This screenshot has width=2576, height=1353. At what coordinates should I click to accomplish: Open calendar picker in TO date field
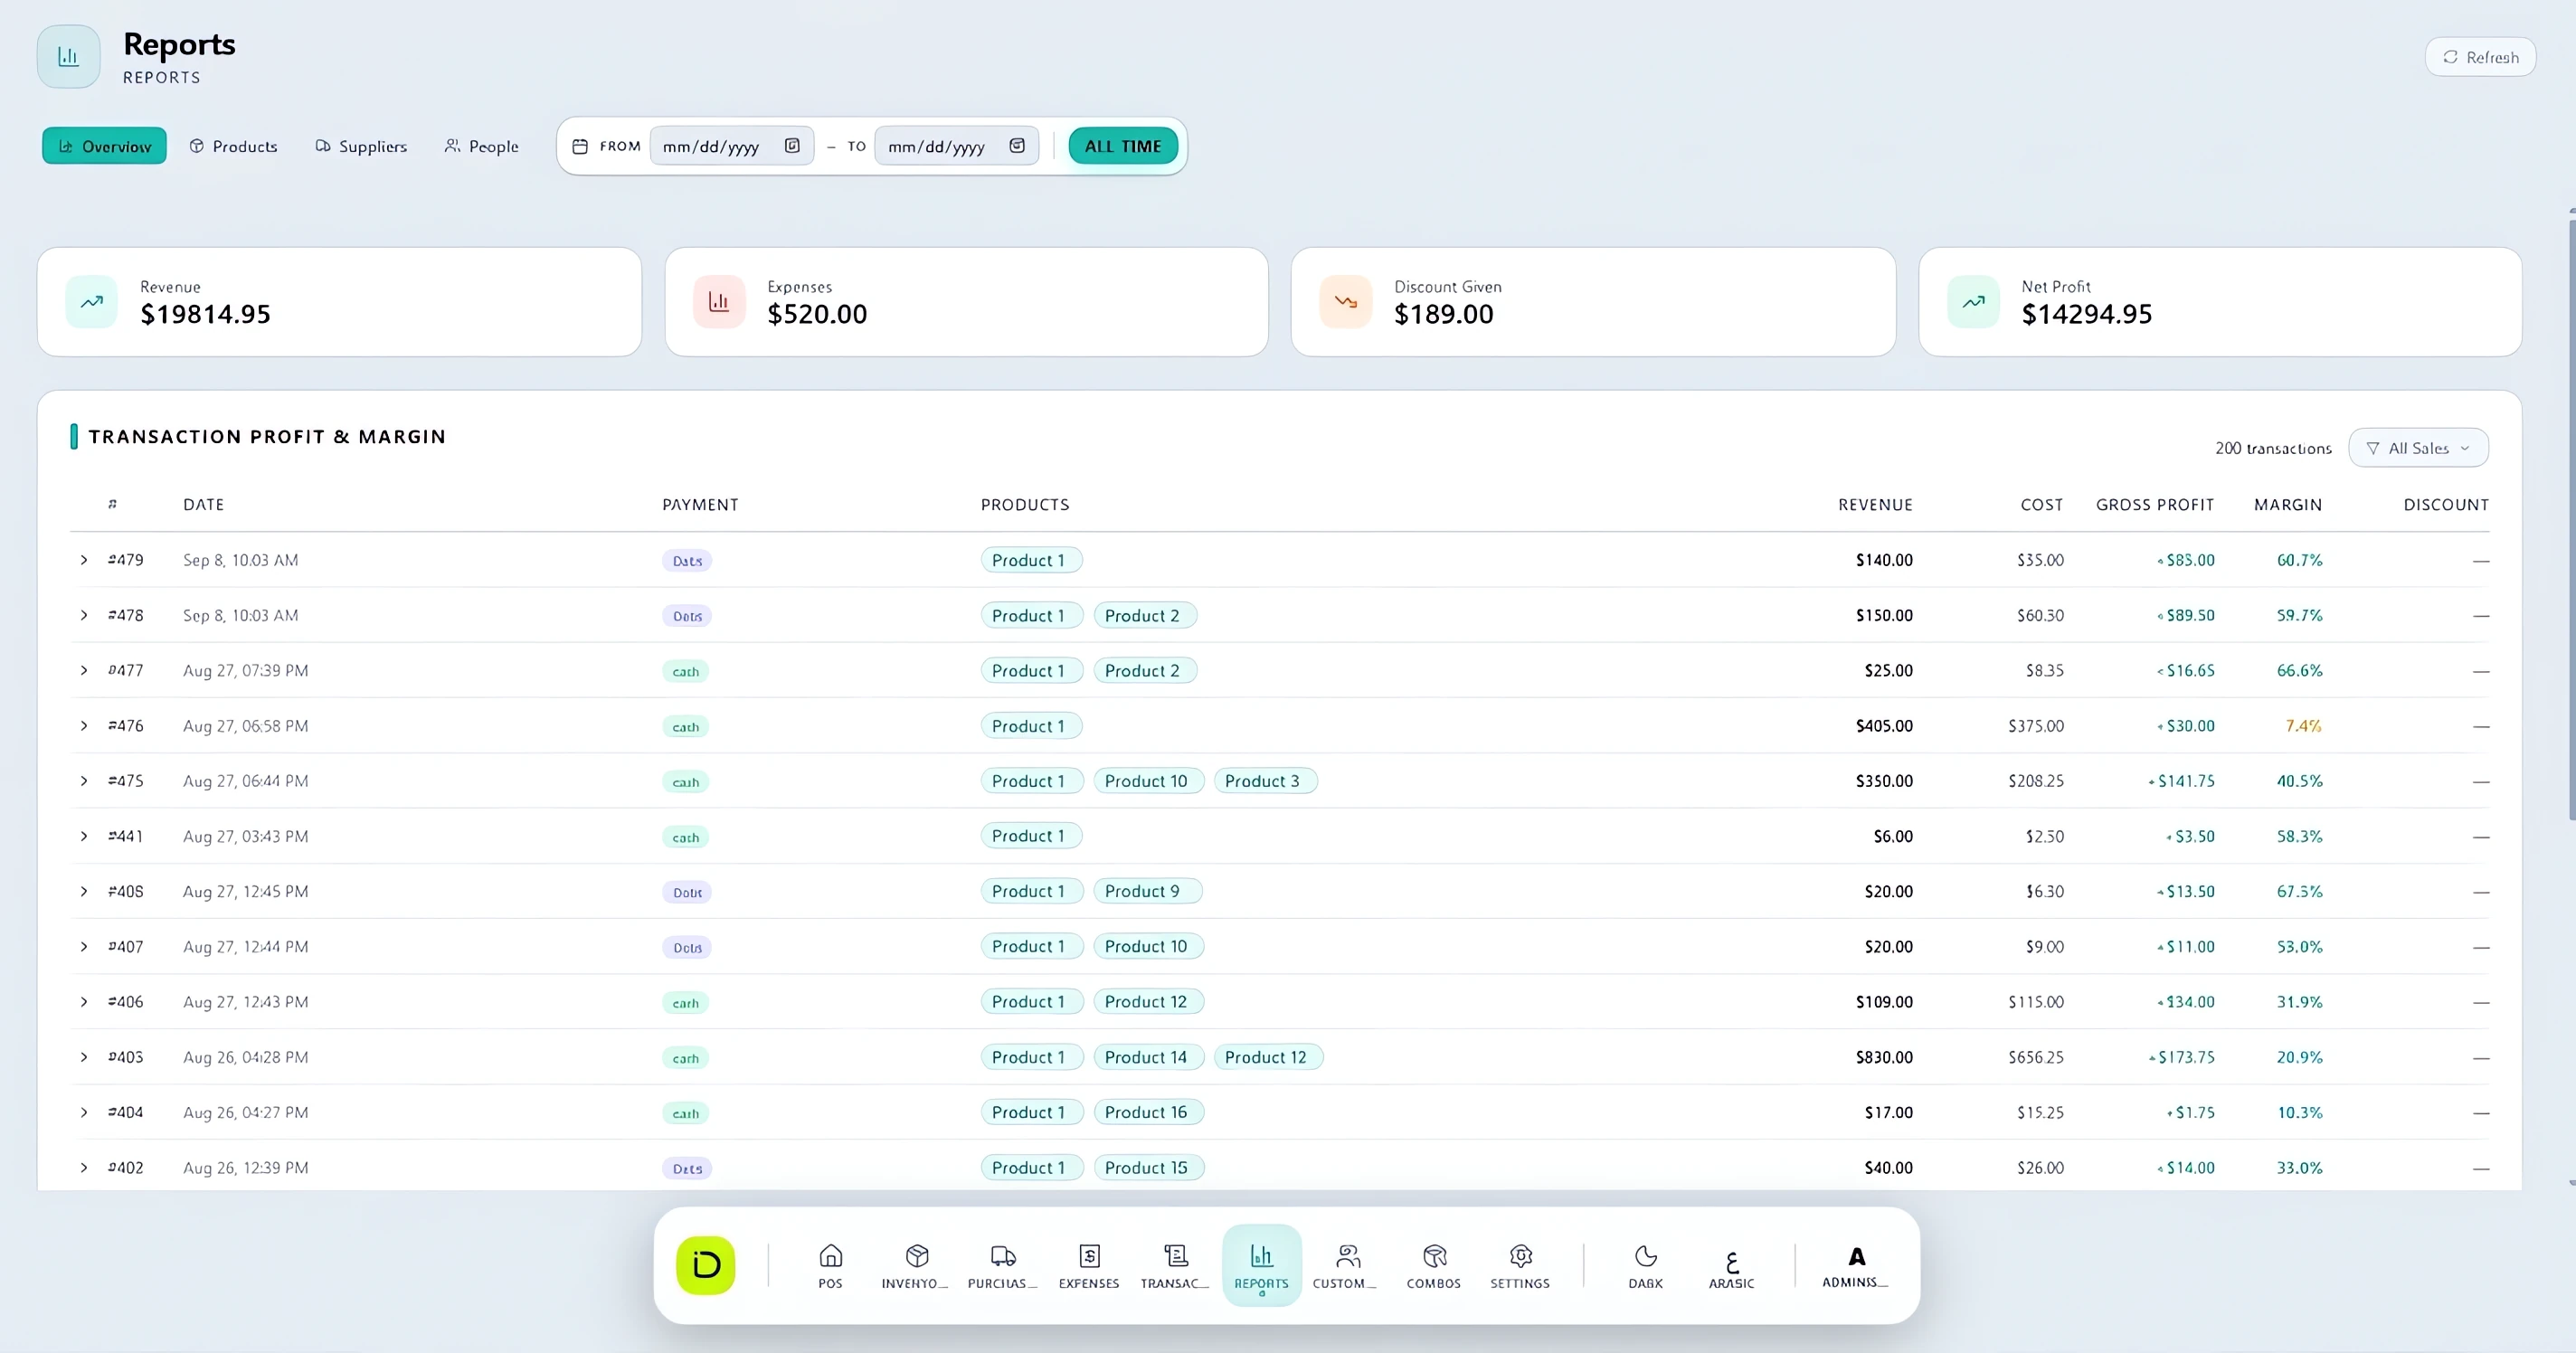[1016, 146]
